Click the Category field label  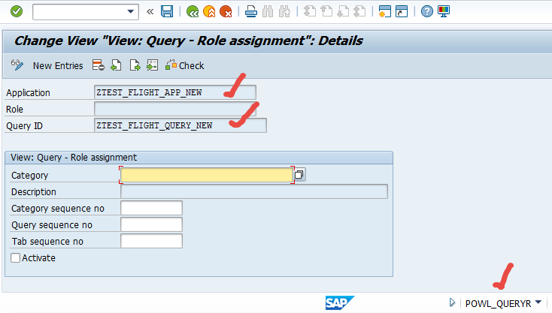[x=29, y=176]
